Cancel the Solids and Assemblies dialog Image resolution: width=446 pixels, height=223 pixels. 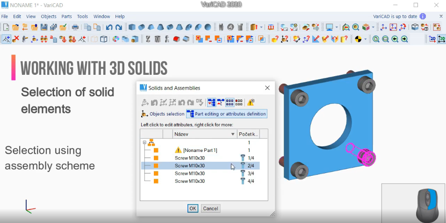pos(210,209)
